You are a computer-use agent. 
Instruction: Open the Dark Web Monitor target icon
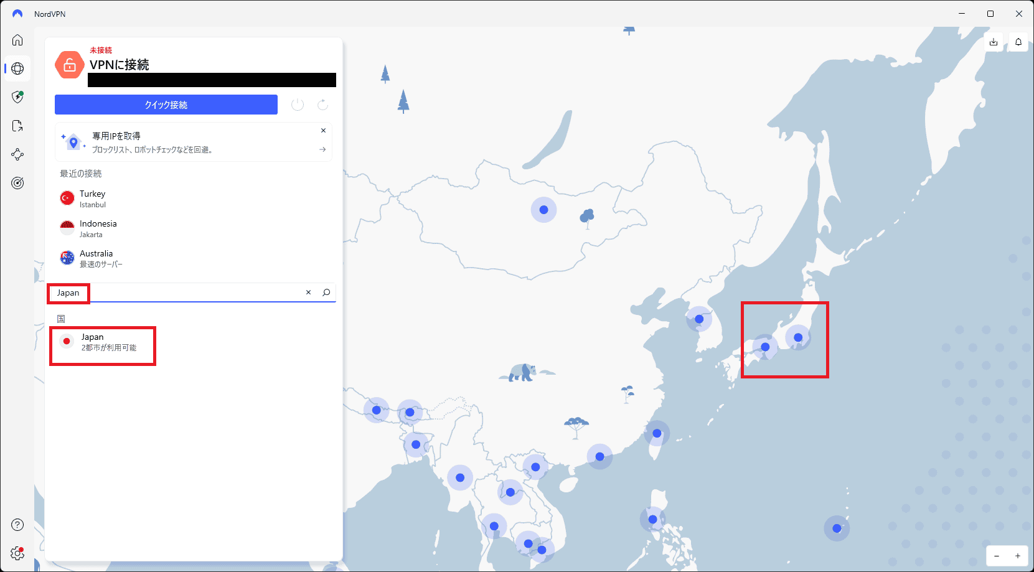17,183
